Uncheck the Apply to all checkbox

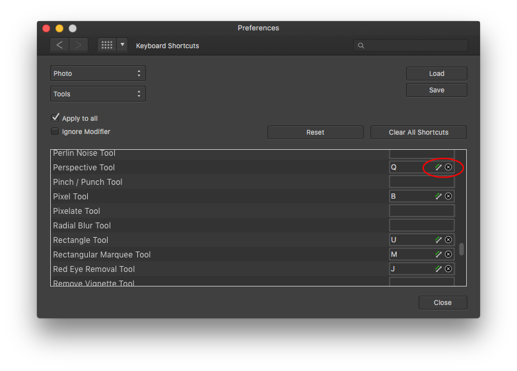[x=55, y=118]
